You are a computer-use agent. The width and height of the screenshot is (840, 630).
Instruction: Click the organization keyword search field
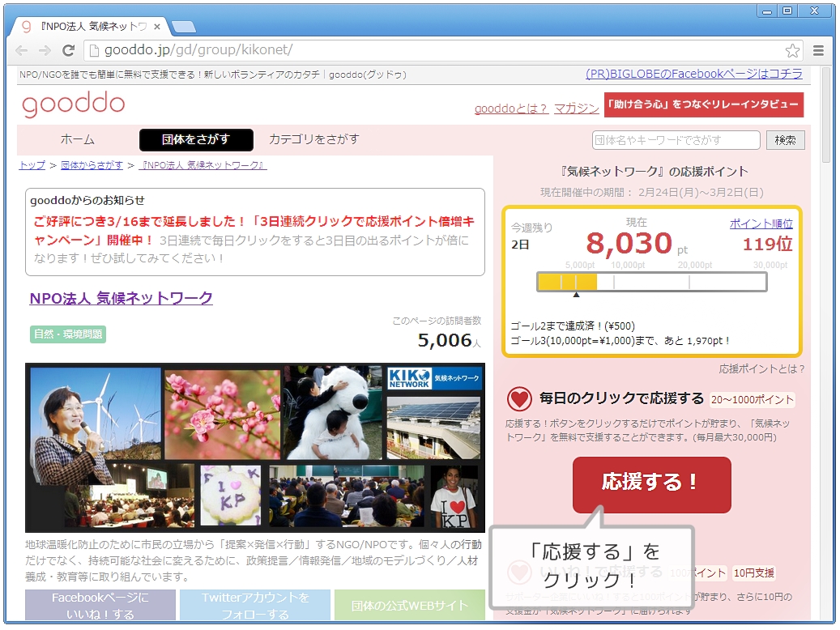(676, 140)
